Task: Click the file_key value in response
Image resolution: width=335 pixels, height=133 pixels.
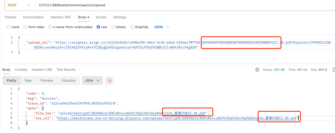Action: 133,113
